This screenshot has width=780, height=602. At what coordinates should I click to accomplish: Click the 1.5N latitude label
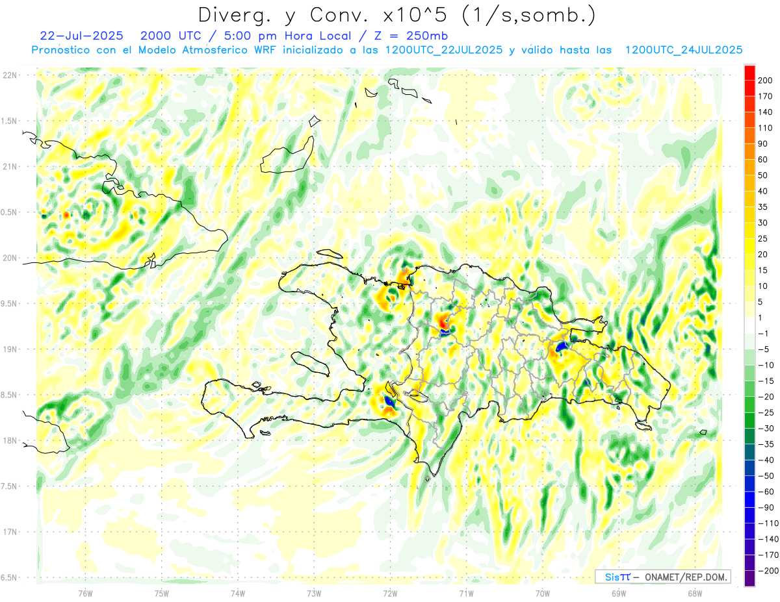tap(9, 121)
